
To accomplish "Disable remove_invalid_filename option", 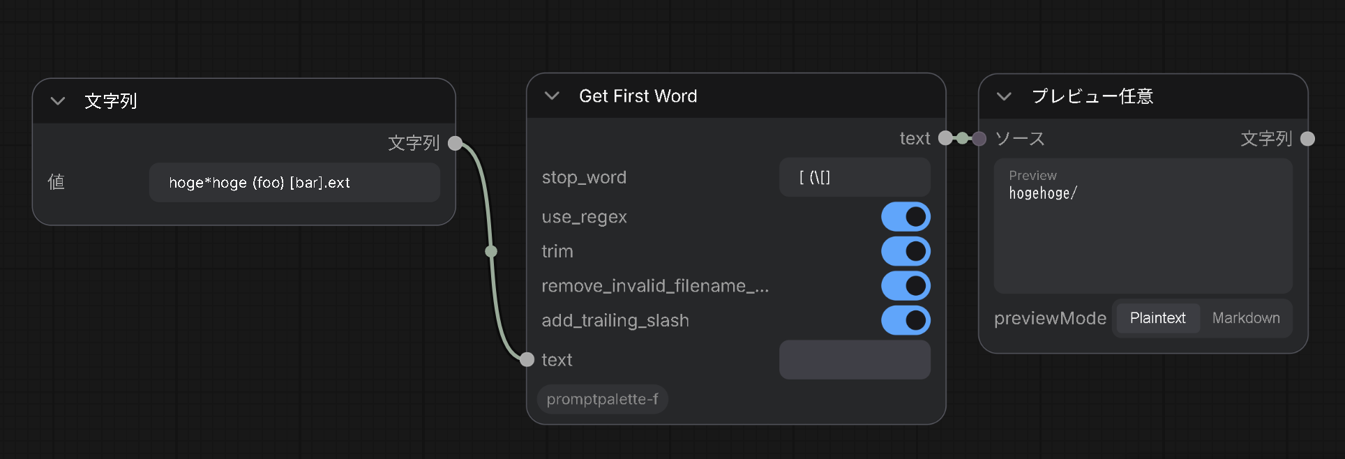I will pos(906,285).
